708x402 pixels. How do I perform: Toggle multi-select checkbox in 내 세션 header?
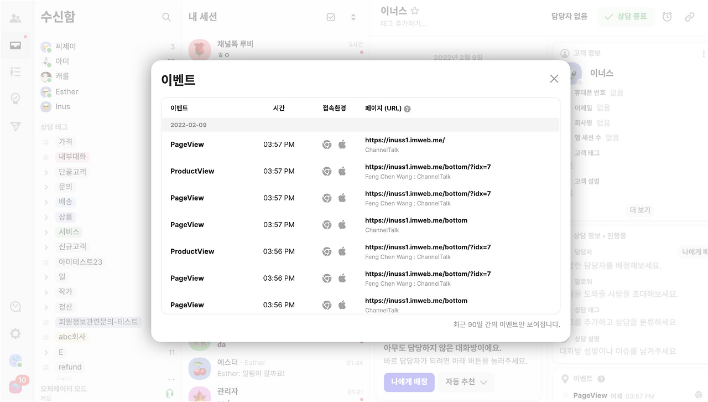pyautogui.click(x=331, y=17)
